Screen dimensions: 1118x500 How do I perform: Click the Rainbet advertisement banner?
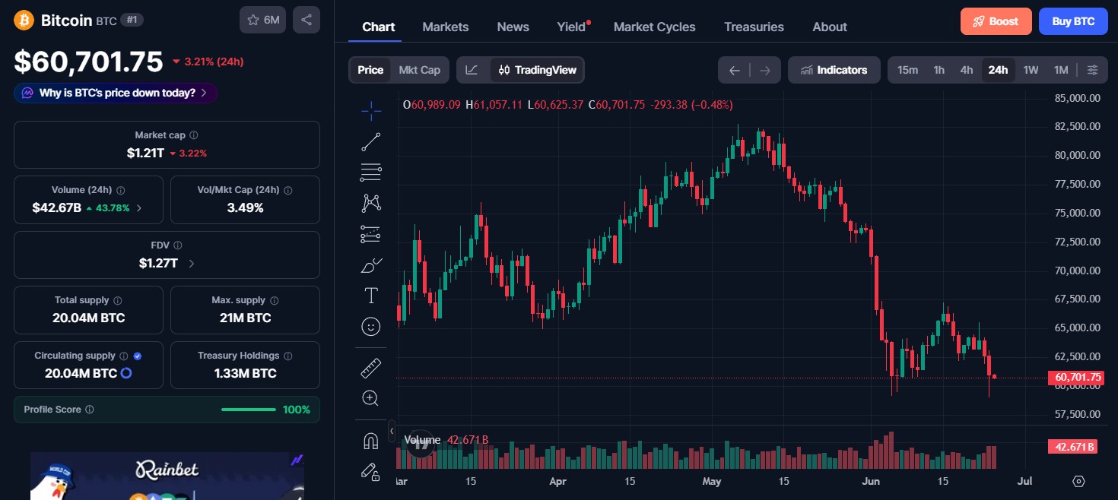coord(167,476)
